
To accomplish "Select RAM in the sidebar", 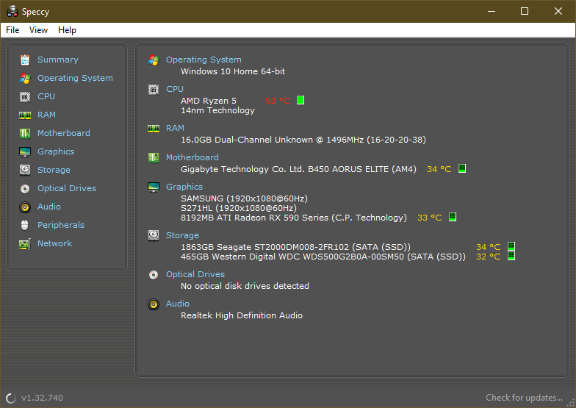I will (x=46, y=115).
